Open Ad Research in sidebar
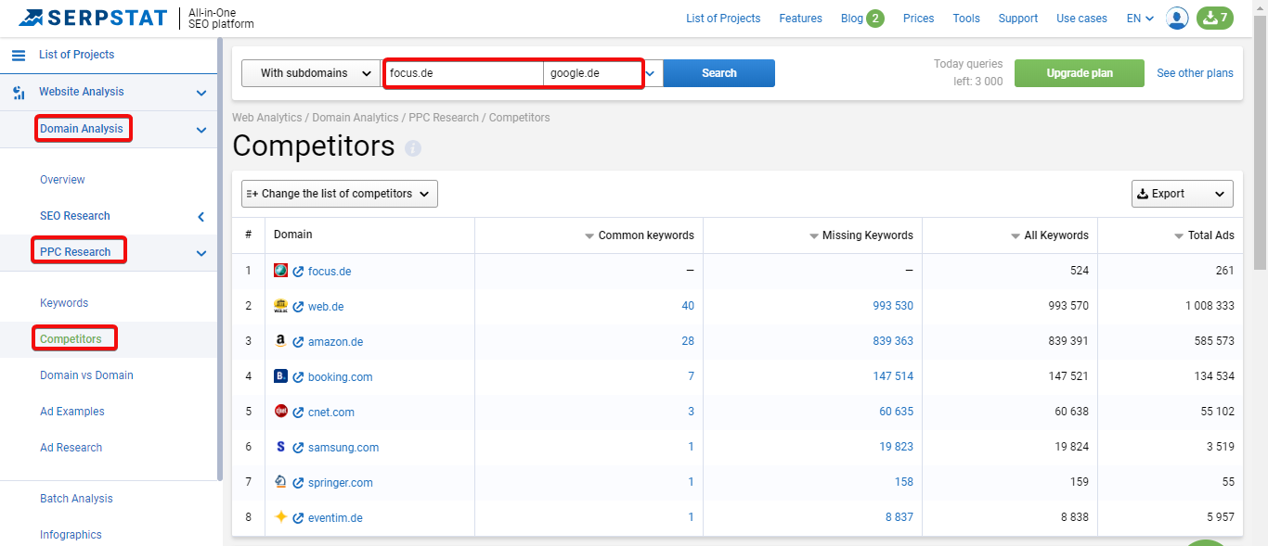Screen dimensions: 1268x546 (x=71, y=448)
